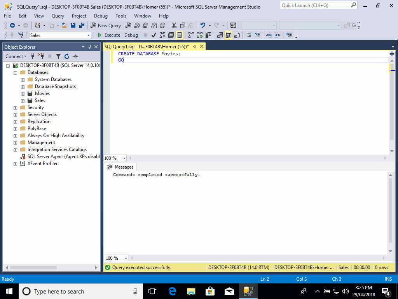This screenshot has width=398, height=299.
Task: Click Include Client Statistics icon
Action: pyautogui.click(x=208, y=35)
